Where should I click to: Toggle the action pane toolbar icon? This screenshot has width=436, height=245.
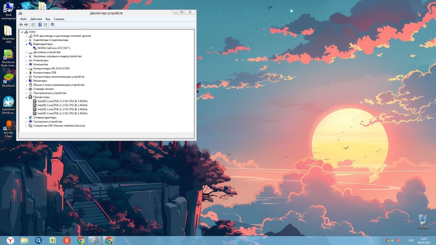point(46,24)
